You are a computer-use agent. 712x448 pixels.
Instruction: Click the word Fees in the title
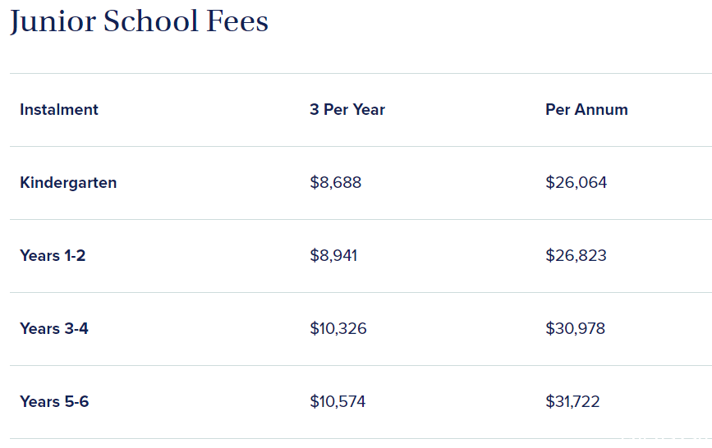(237, 21)
